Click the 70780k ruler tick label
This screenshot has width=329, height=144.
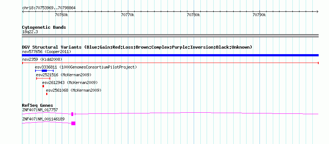pyautogui.click(x=193, y=15)
